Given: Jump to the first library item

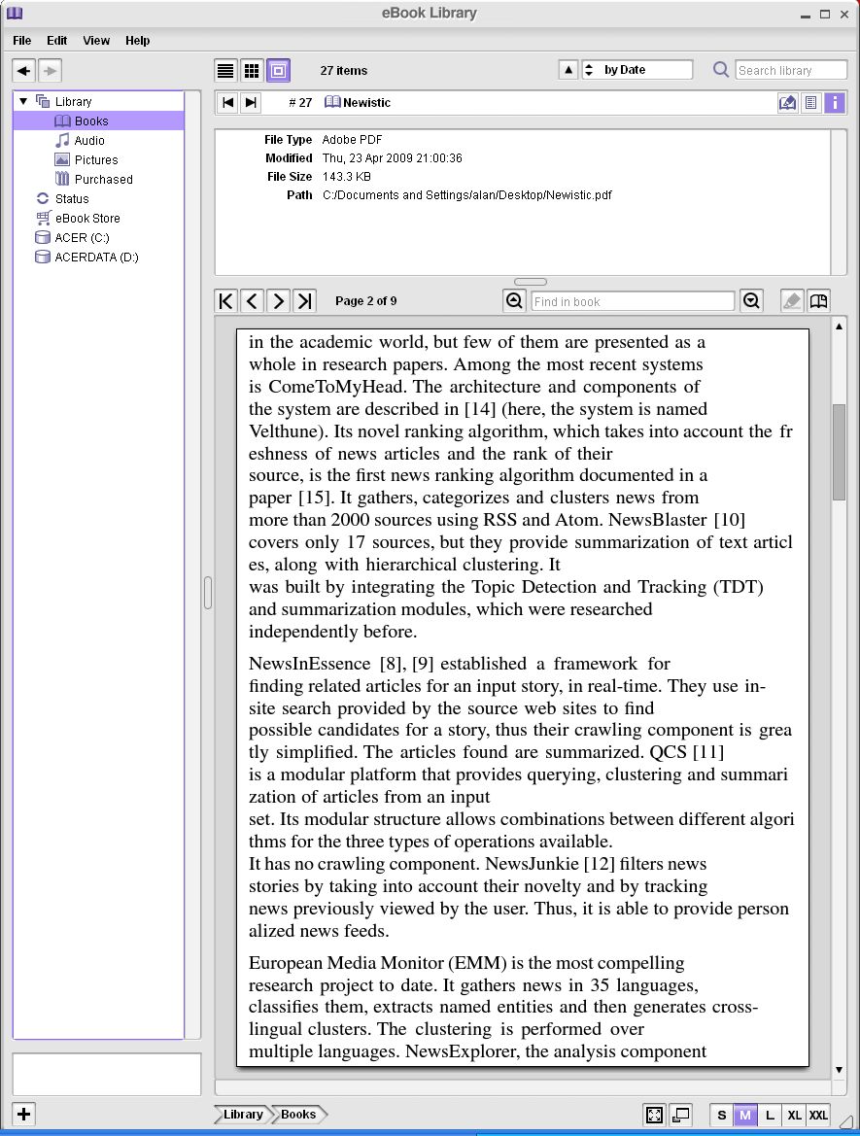Looking at the screenshot, I should tap(227, 103).
